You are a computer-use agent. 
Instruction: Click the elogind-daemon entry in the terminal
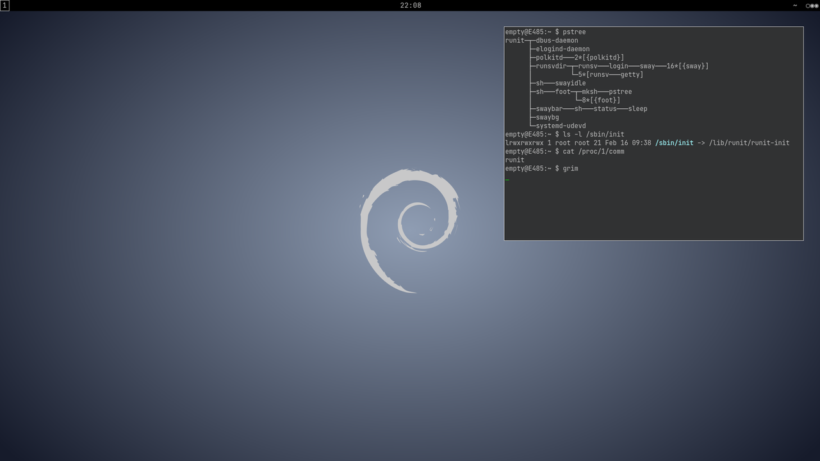click(x=562, y=49)
